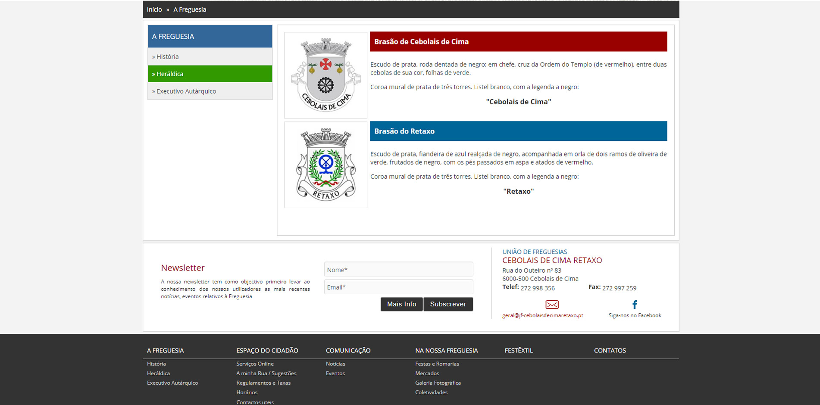Screen dimensions: 820x405
Task: Go to Início breadcrumb link
Action: [x=154, y=9]
